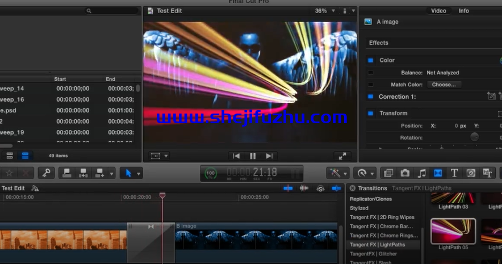Open the Photos browser camera icon

(405, 173)
